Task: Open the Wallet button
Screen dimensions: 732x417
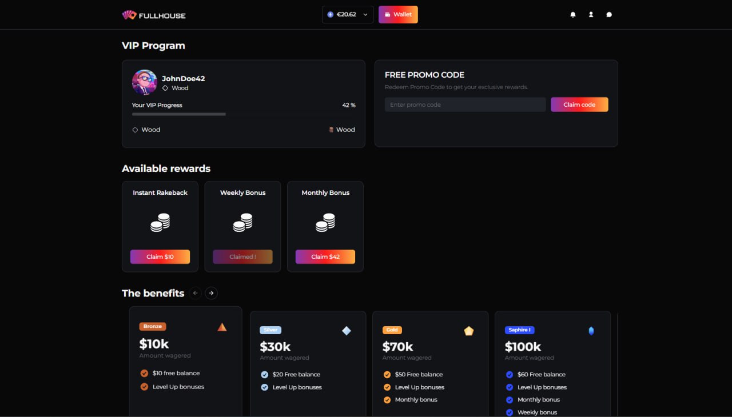Action: [x=398, y=15]
